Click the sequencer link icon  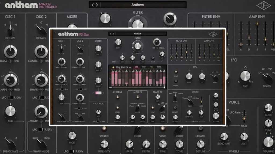point(110,87)
